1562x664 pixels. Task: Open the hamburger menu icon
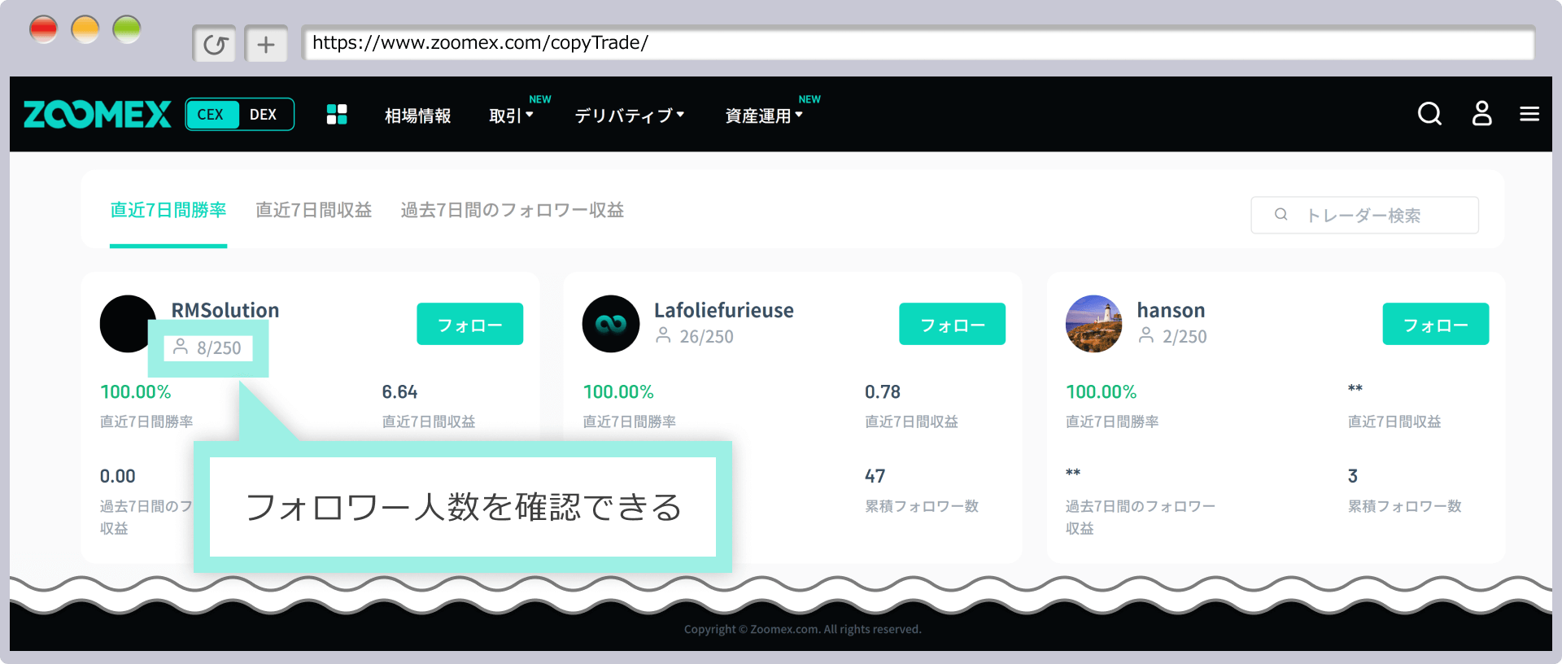pos(1529,114)
